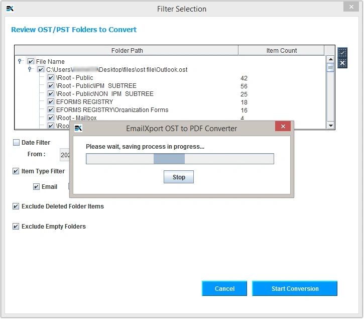Enable the Date Filter checkbox
The width and height of the screenshot is (364, 319).
[x=16, y=143]
